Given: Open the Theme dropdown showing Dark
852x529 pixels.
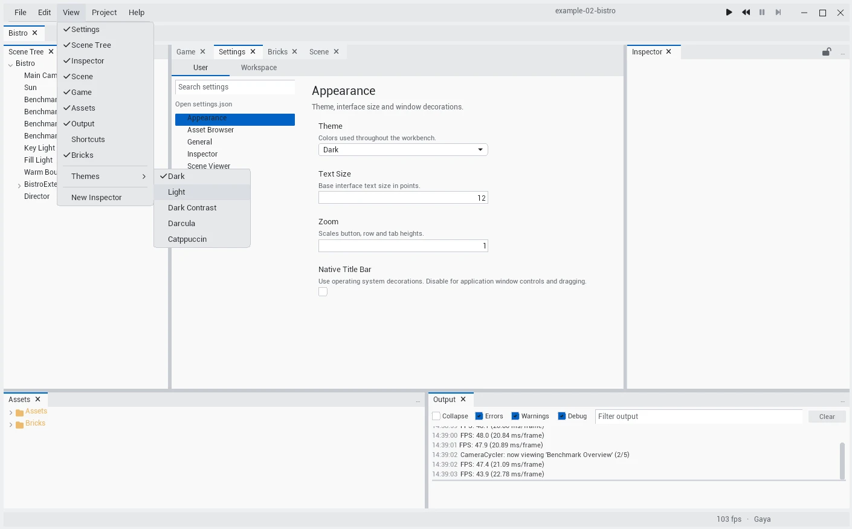Looking at the screenshot, I should 403,150.
